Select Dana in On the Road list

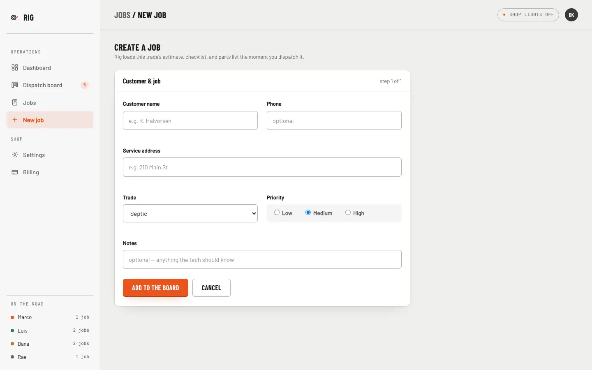click(50, 344)
